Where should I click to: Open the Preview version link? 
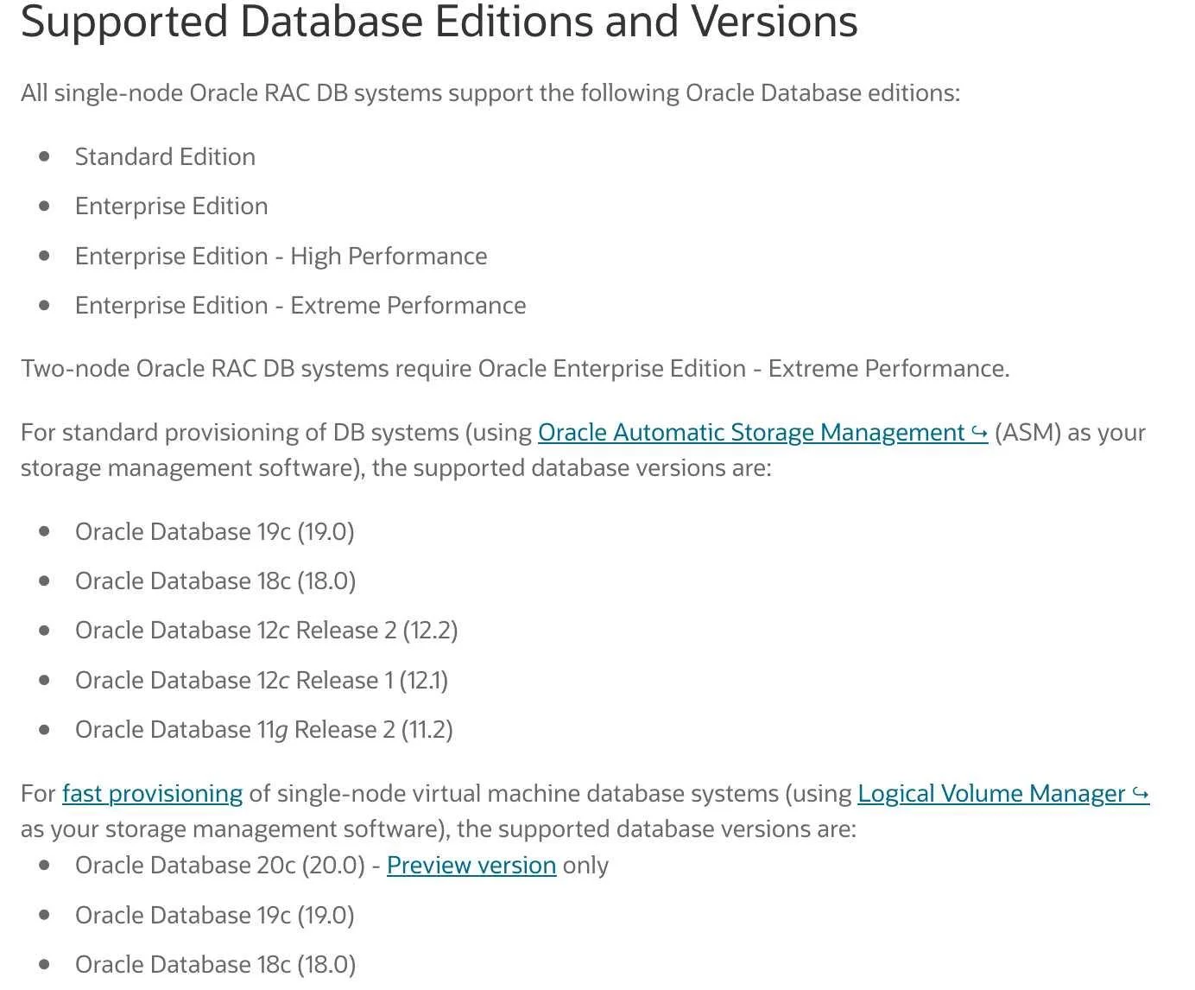[471, 865]
